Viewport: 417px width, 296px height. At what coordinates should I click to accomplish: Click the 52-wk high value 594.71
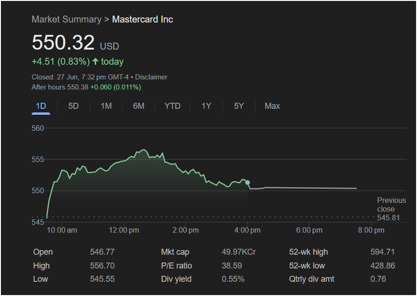tap(383, 251)
